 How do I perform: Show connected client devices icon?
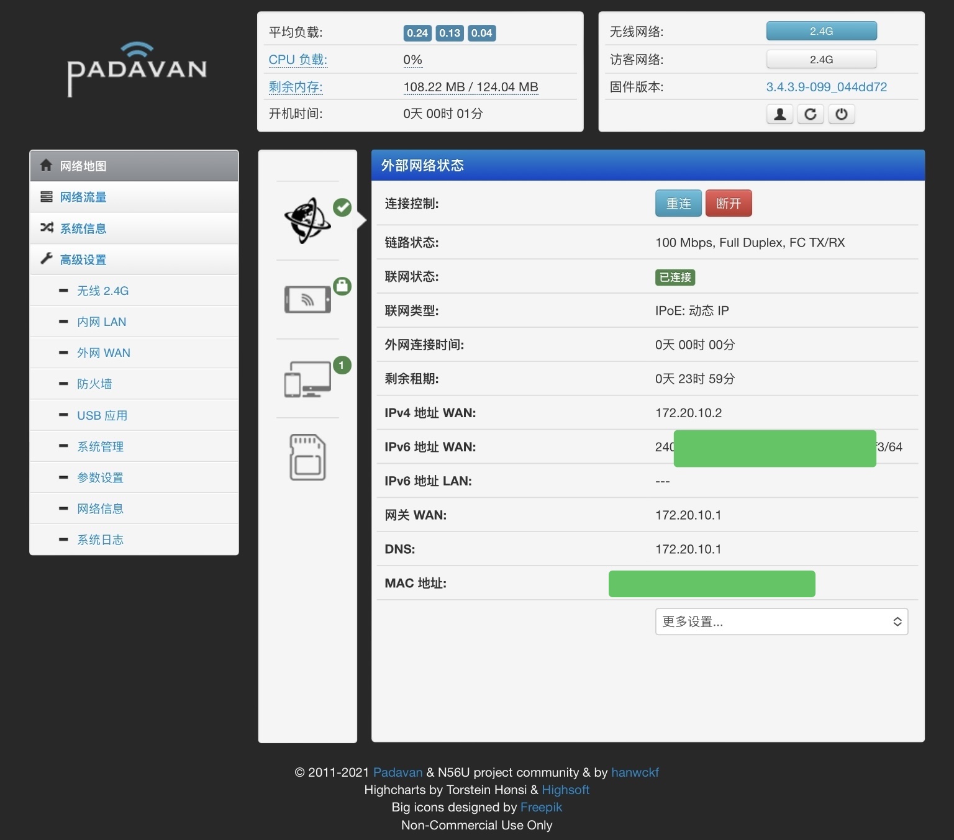[307, 379]
